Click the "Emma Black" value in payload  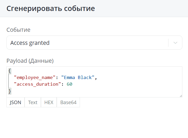pyautogui.click(x=78, y=78)
